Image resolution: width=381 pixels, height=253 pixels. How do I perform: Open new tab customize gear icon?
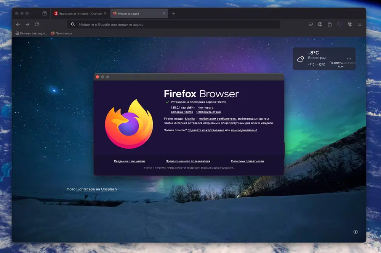[x=355, y=232]
